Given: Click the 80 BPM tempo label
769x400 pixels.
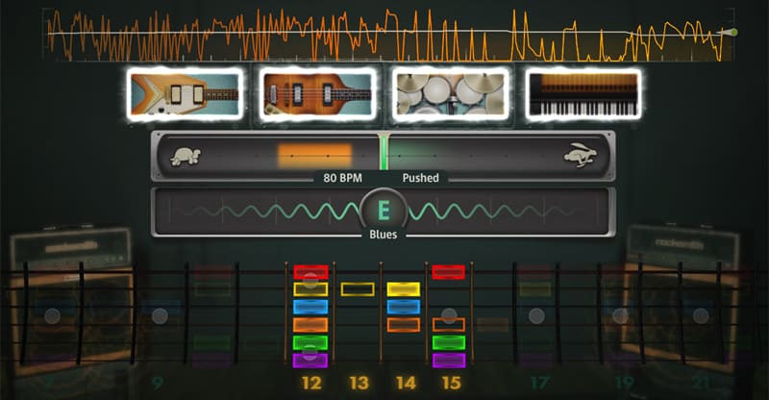Looking at the screenshot, I should point(342,178).
